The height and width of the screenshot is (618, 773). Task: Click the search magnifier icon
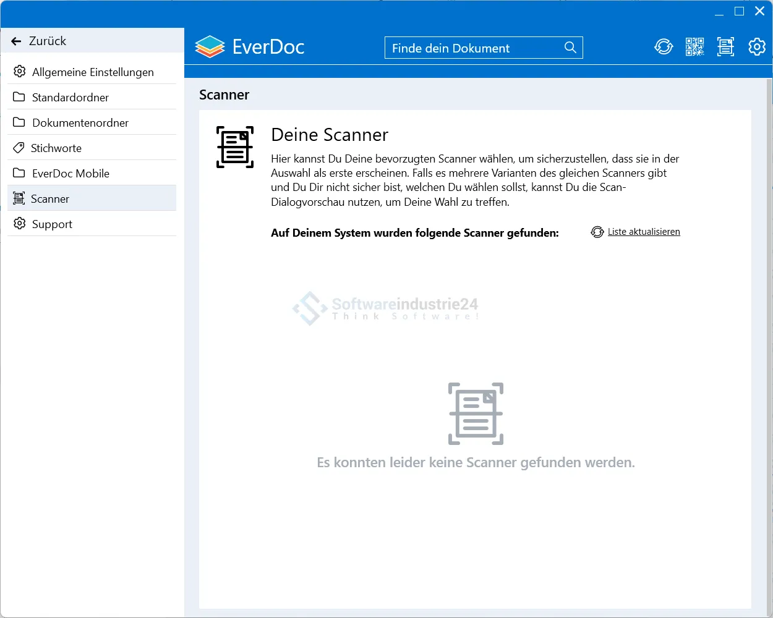(x=570, y=48)
